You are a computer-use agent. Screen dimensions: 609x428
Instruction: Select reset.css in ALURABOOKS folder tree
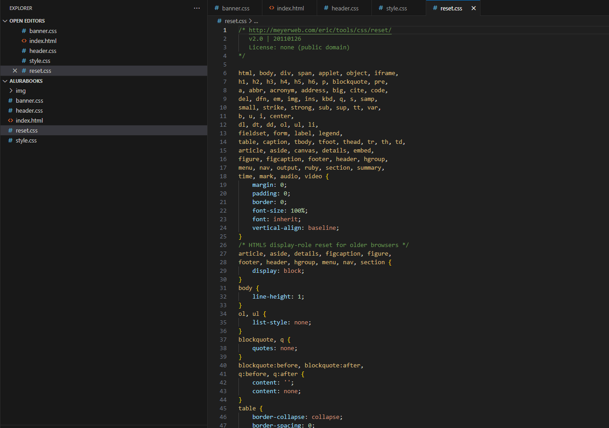tap(104, 130)
